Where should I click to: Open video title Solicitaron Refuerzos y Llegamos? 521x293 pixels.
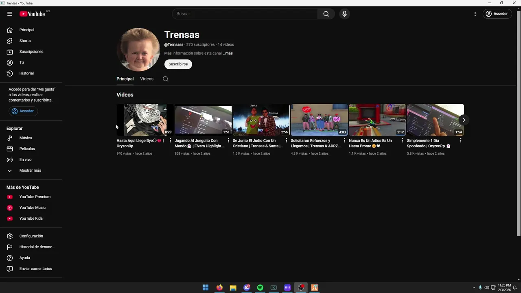pyautogui.click(x=315, y=143)
